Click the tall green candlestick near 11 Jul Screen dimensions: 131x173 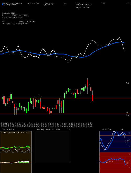click(x=63, y=107)
